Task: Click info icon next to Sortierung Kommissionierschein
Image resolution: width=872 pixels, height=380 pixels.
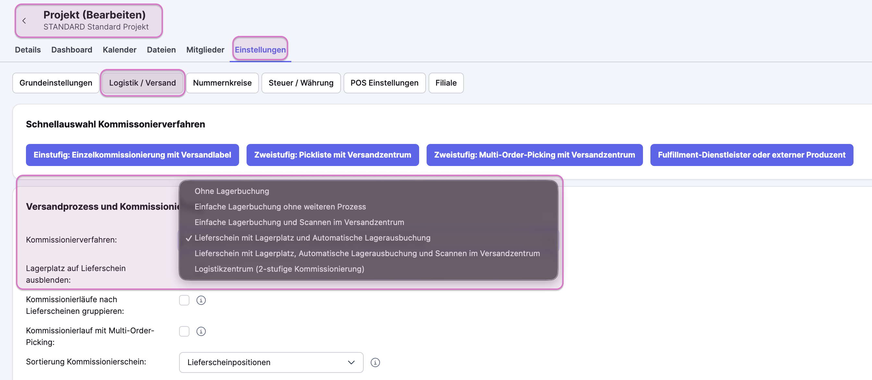Action: (375, 362)
